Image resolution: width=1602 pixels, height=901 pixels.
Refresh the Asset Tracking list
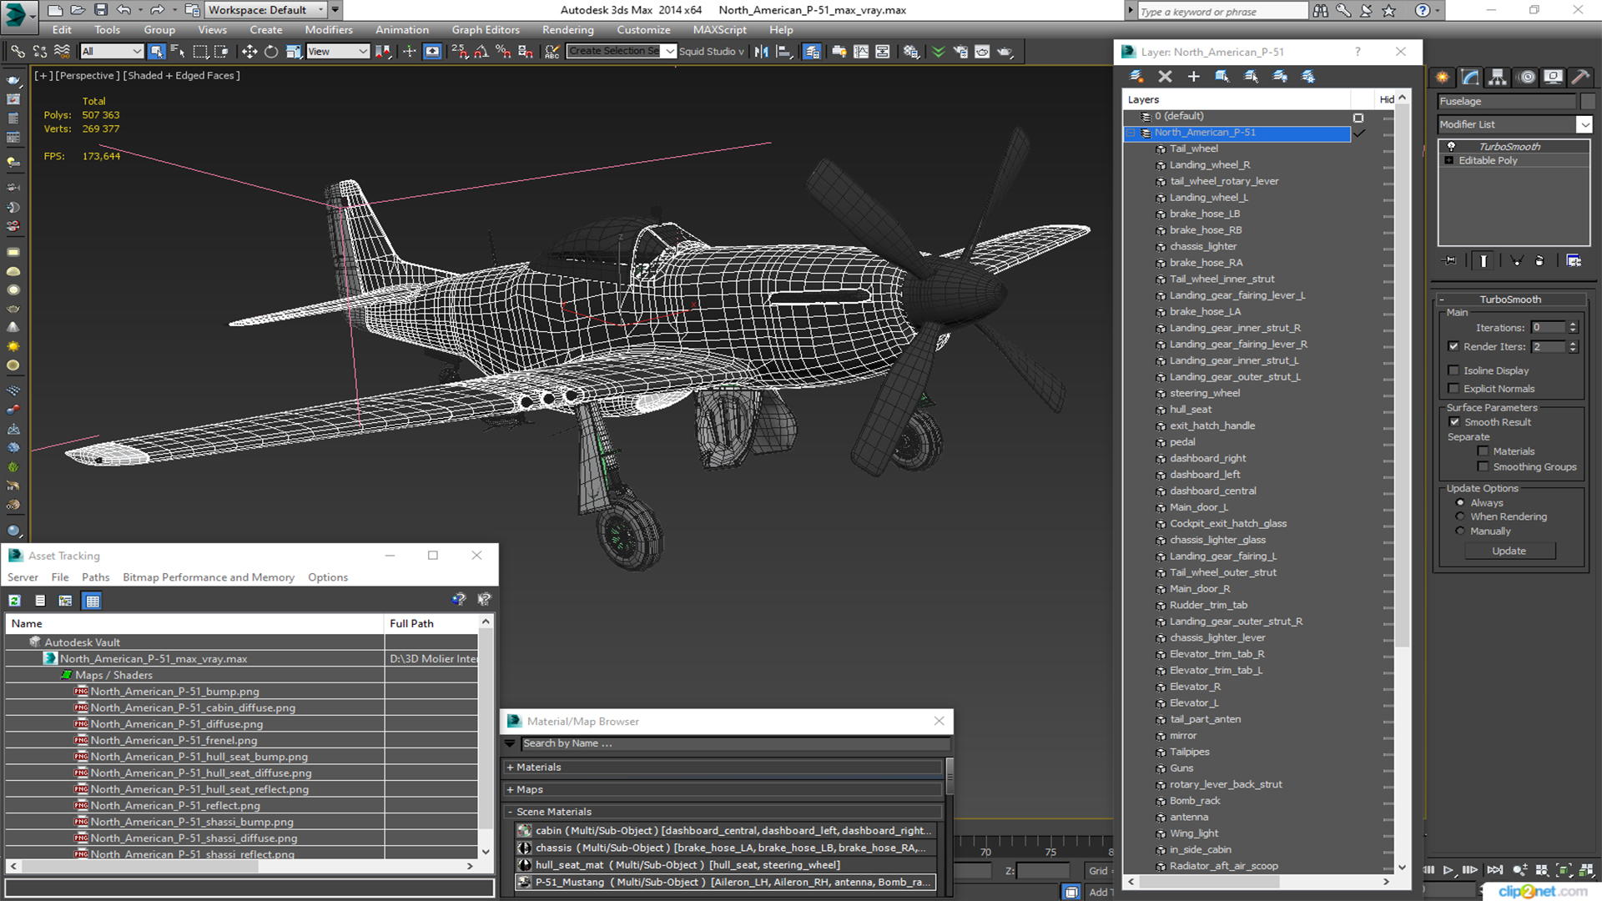point(15,601)
